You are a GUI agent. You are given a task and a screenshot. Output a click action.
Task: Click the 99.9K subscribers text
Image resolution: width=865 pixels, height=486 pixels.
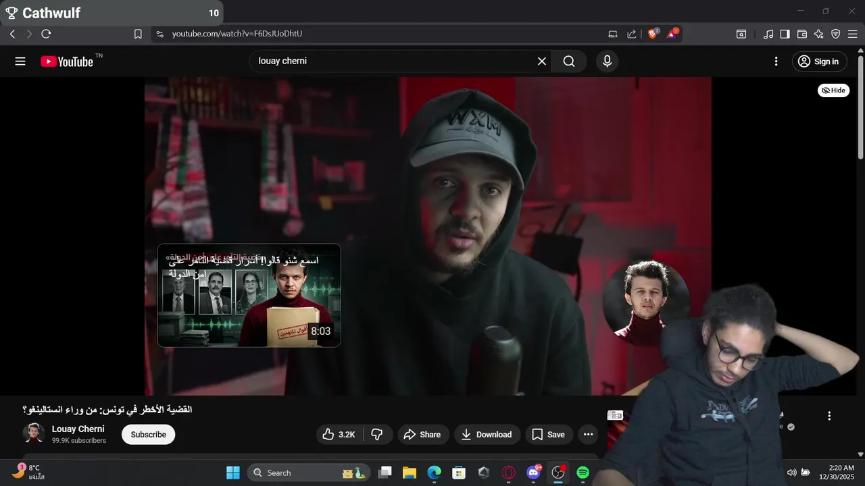coord(79,441)
